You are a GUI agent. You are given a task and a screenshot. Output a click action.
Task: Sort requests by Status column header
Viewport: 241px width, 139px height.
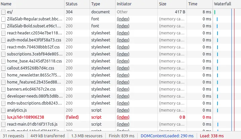(x=71, y=4)
